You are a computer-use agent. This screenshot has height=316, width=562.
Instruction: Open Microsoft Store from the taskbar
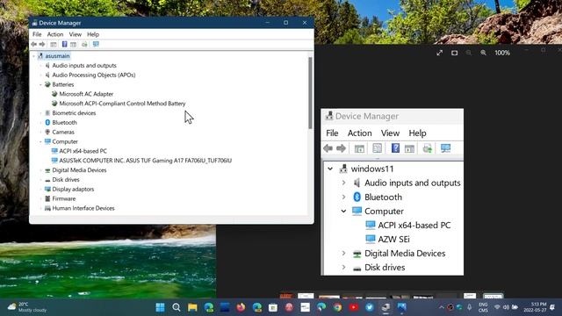[x=273, y=307]
